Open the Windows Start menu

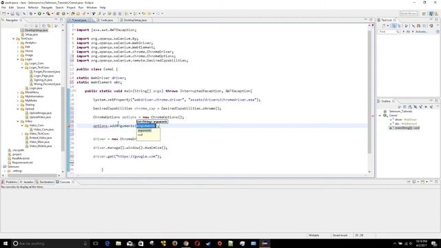point(6,243)
